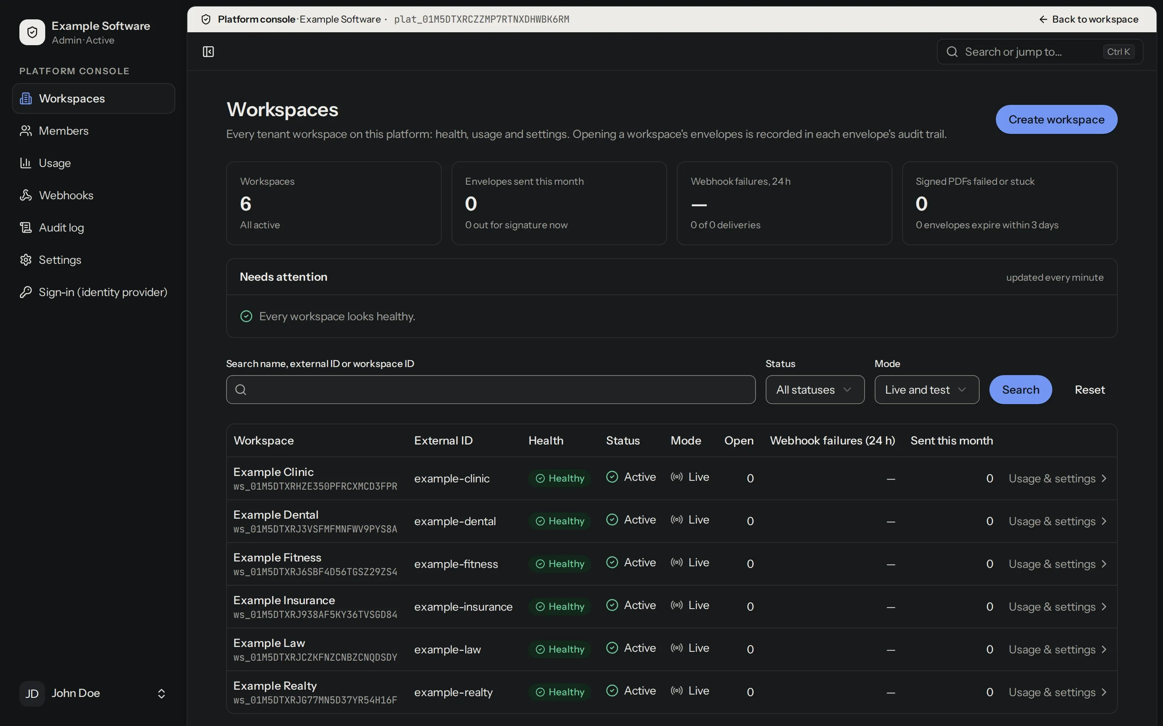The width and height of the screenshot is (1163, 726).
Task: Open Usage & settings for Example Clinic
Action: coord(1058,478)
